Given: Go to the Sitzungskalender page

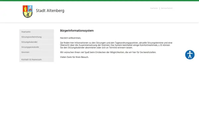Looking at the screenshot, I should [x=29, y=42].
